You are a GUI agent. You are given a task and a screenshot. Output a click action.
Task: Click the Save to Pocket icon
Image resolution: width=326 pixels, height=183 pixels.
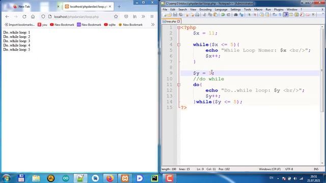click(126, 16)
